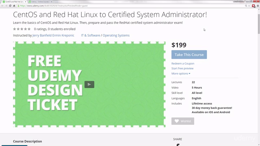The width and height of the screenshot is (260, 146).
Task: Click the address bar URL field
Action: (131, 6)
